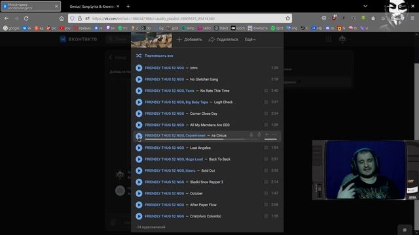Play Sladki Snov Rapper 2 track
This screenshot has height=235, width=419.
pyautogui.click(x=139, y=182)
